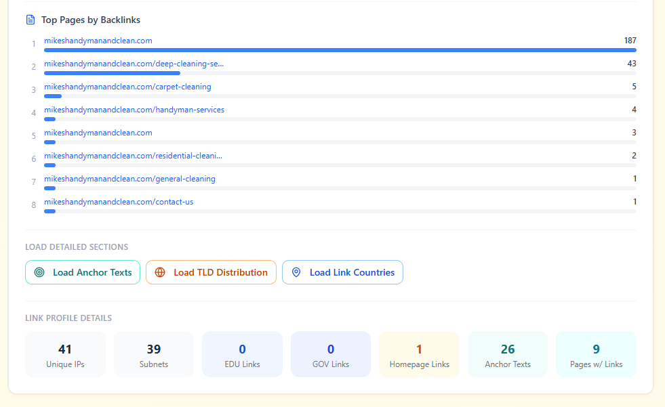Image resolution: width=665 pixels, height=407 pixels.
Task: Open the Load Anchor Texts section
Action: pos(83,272)
